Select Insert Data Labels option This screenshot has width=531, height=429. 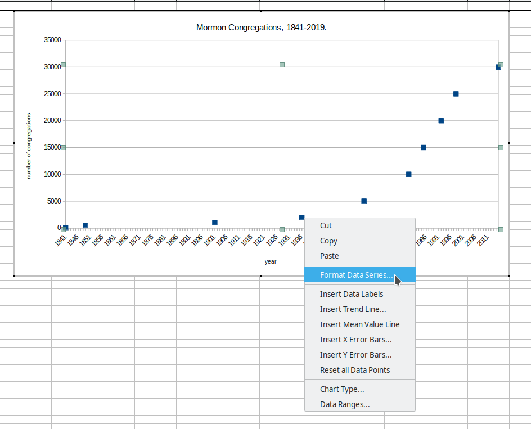coord(359,294)
